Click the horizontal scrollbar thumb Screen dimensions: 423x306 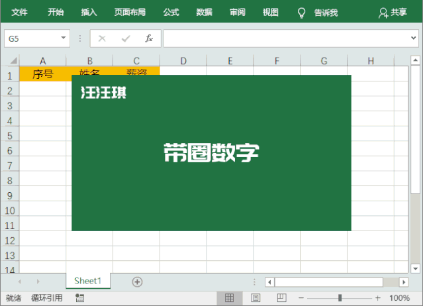[328, 283]
